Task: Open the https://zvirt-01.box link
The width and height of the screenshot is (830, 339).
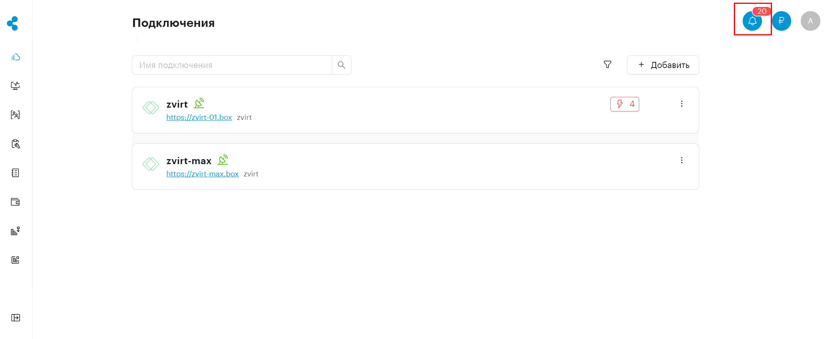Action: tap(199, 117)
